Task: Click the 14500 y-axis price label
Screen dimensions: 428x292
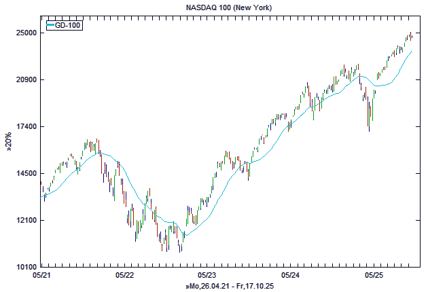Action: pos(26,174)
